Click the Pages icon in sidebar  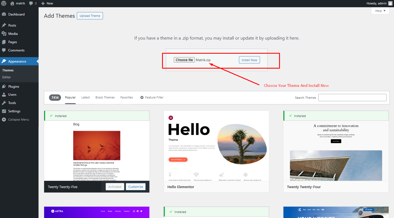(x=4, y=42)
